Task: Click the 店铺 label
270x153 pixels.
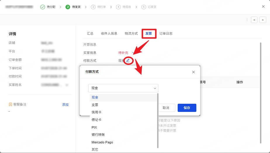Action: [12, 43]
